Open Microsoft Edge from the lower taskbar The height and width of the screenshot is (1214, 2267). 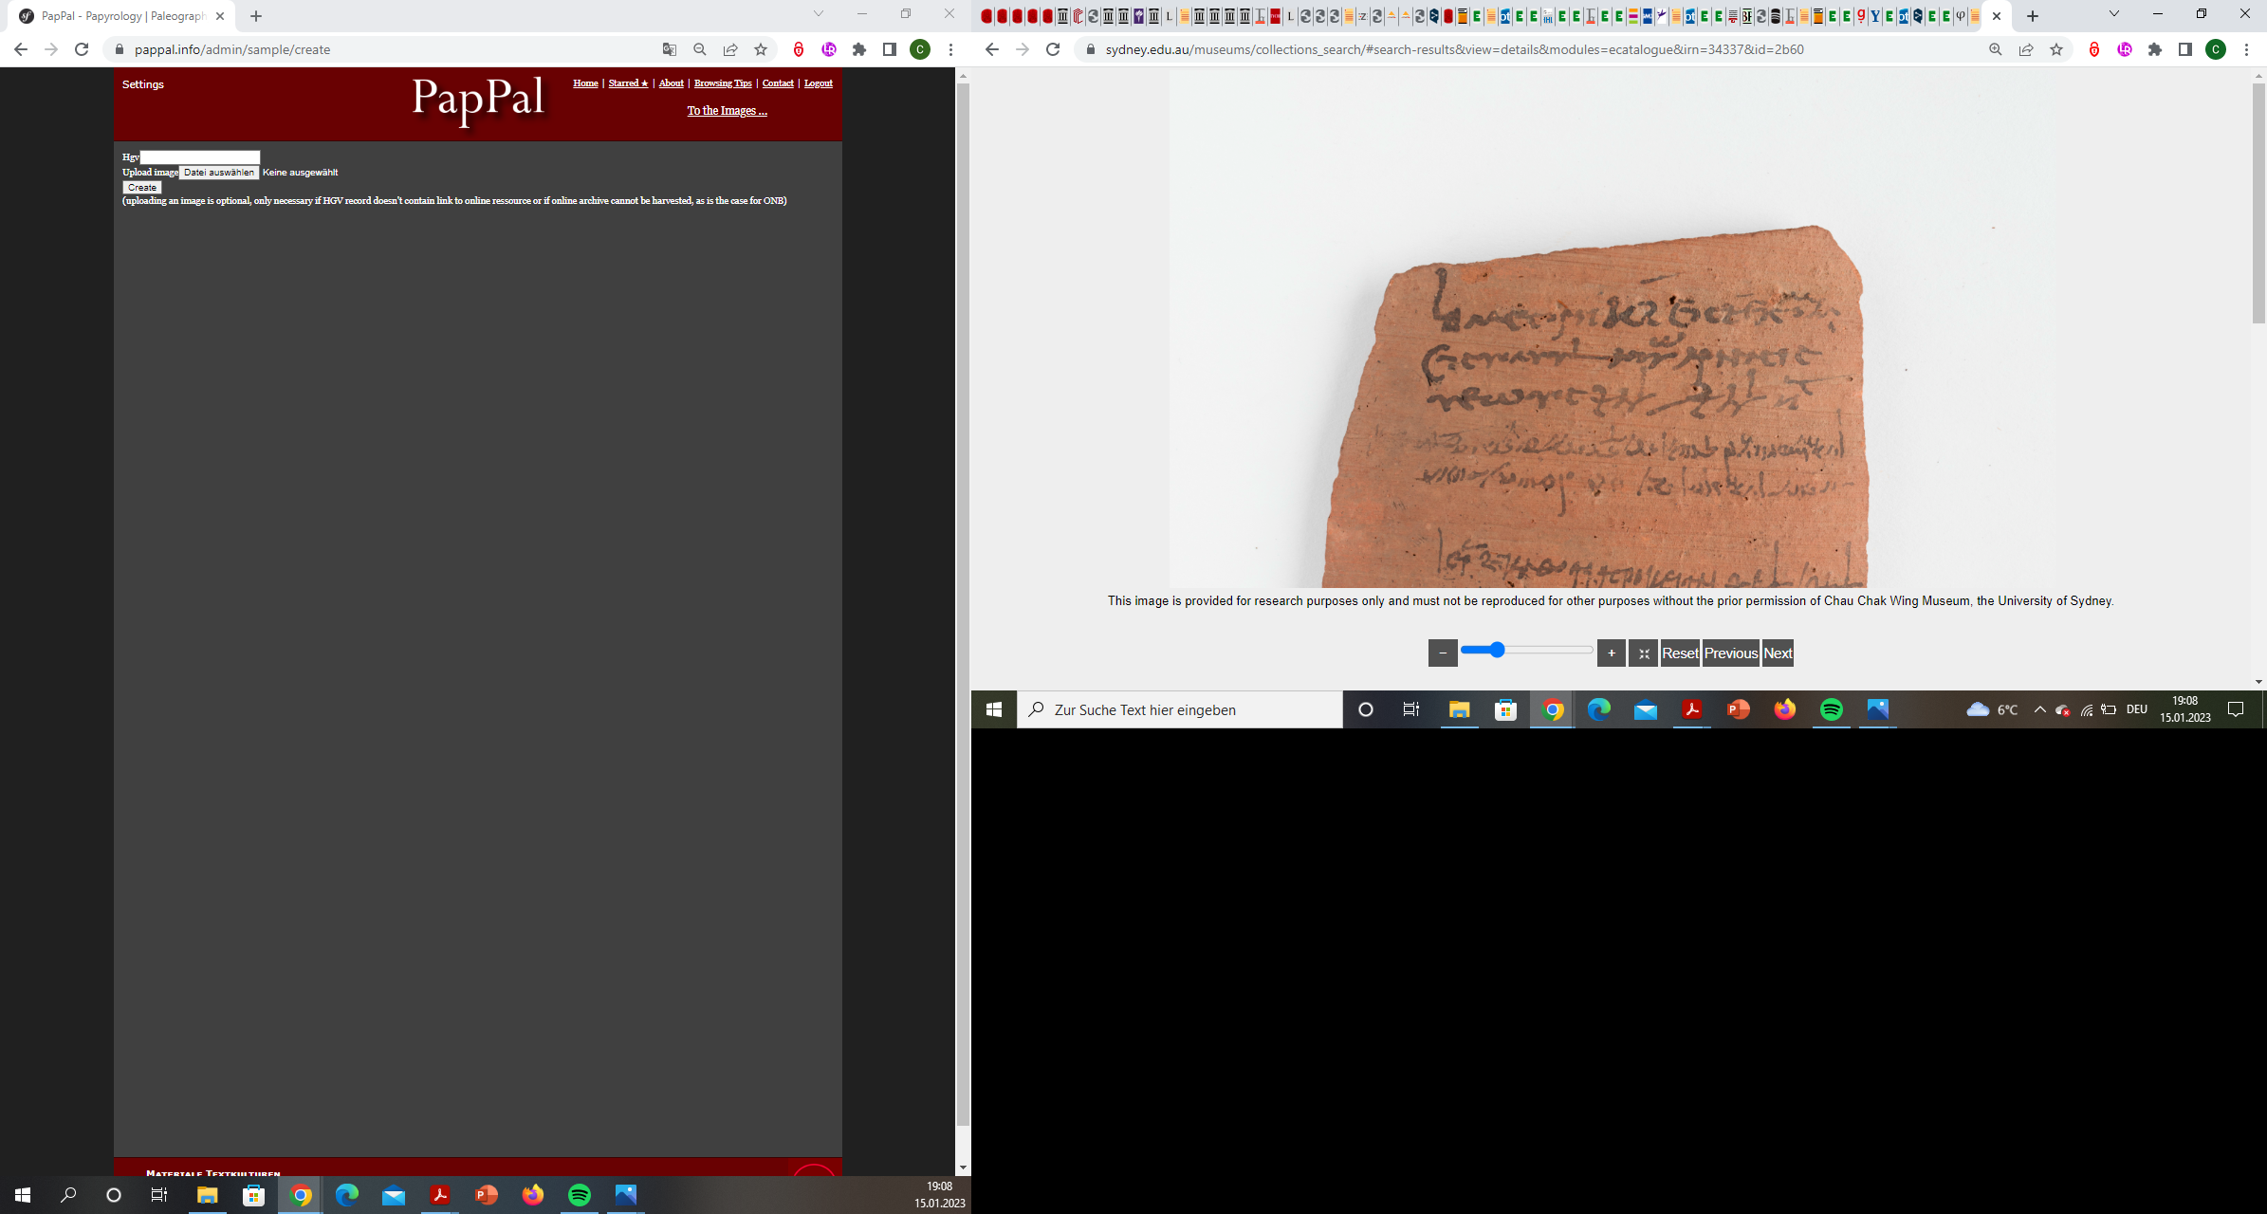tap(347, 1195)
